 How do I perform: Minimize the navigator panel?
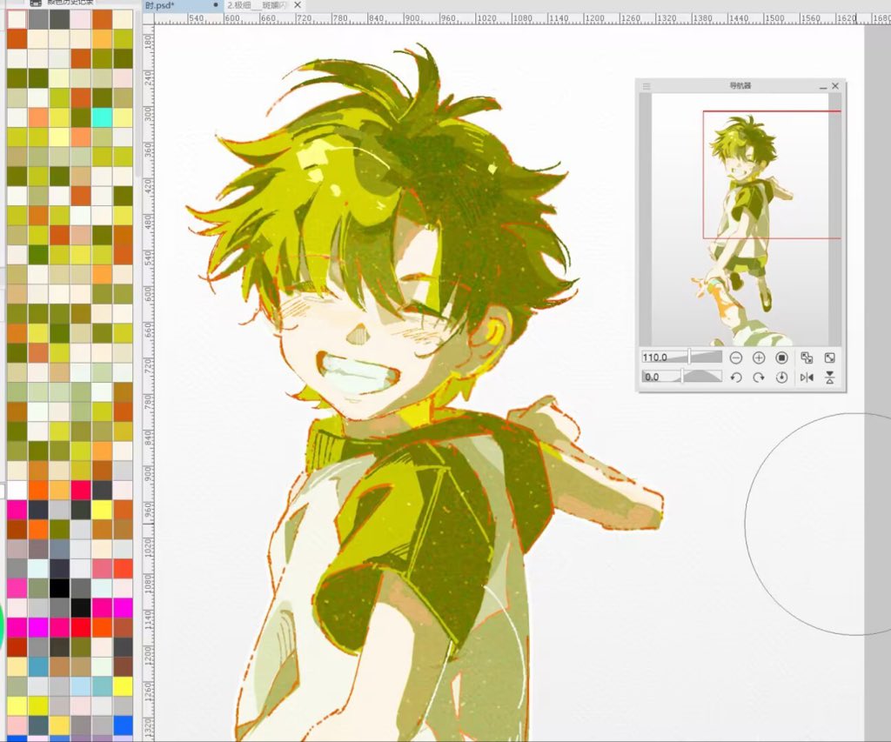(823, 86)
